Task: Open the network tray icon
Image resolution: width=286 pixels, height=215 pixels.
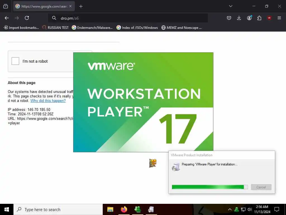Action: [x=243, y=209]
